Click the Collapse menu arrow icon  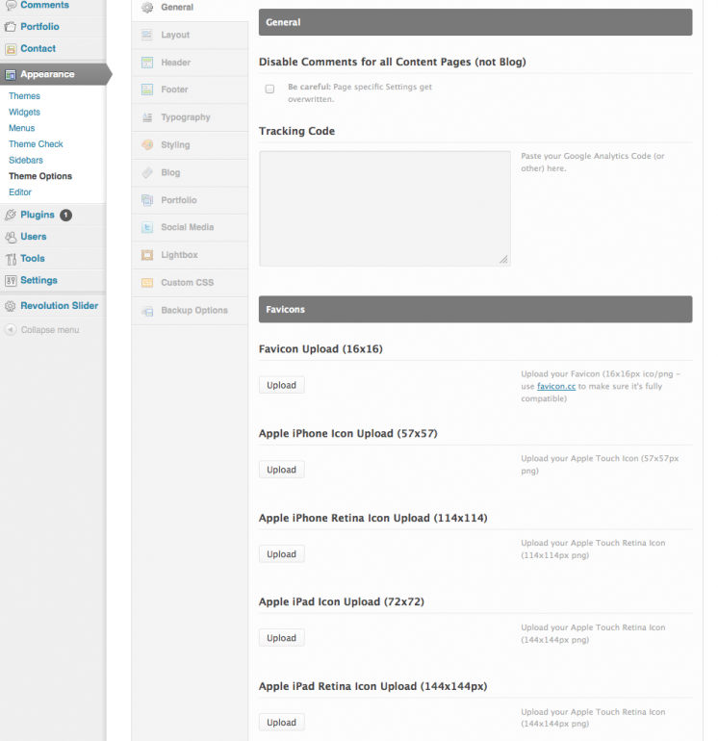click(x=11, y=329)
